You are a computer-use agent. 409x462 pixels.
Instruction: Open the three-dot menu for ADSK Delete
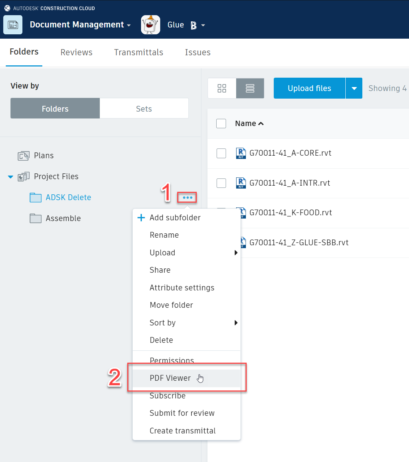[187, 198]
